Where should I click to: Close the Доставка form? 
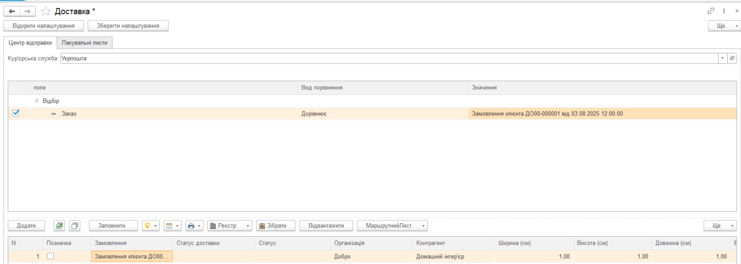tap(737, 11)
